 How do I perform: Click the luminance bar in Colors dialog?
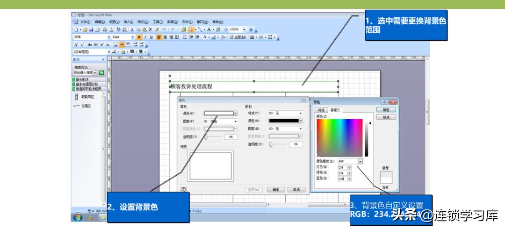click(367, 139)
